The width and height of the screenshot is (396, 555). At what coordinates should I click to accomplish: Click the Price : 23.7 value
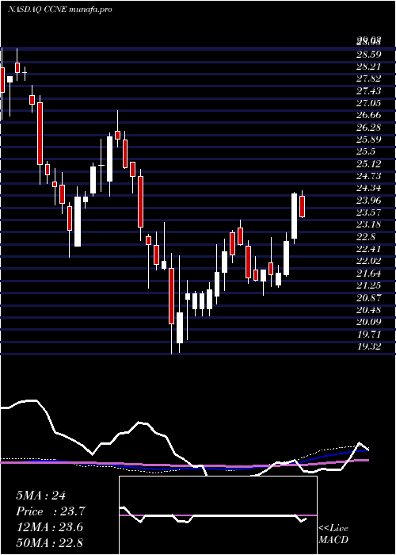(51, 511)
